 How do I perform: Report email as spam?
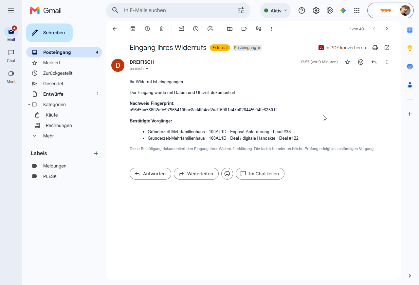tap(147, 29)
